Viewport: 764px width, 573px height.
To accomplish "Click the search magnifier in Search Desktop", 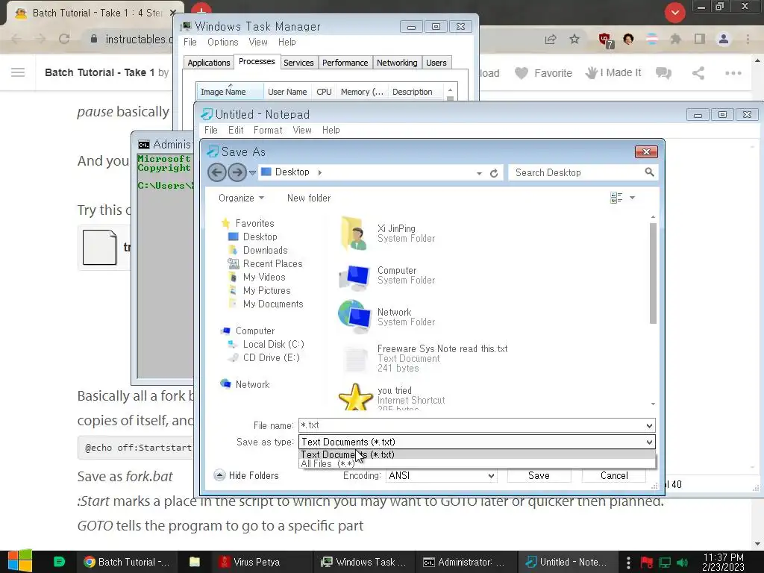I will 649,172.
